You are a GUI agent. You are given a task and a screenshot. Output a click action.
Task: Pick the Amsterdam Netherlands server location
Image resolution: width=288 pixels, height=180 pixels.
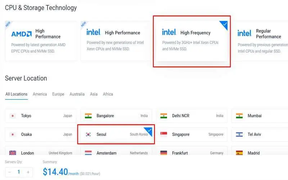pyautogui.click(x=116, y=153)
